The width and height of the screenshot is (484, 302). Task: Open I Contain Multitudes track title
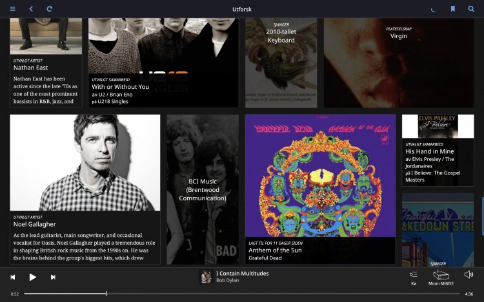242,273
